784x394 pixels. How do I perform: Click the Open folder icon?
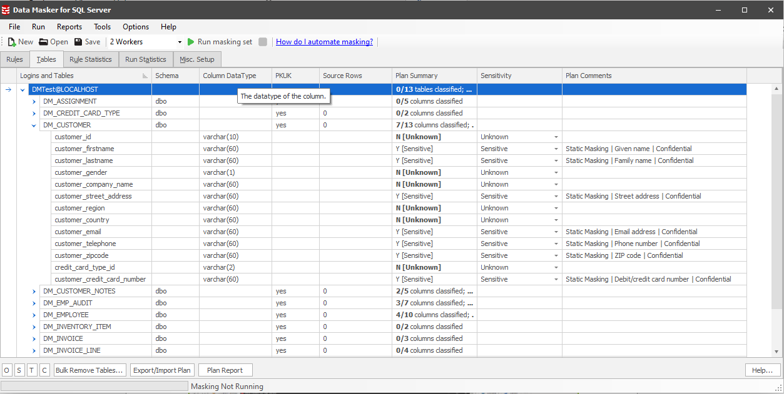click(x=43, y=42)
